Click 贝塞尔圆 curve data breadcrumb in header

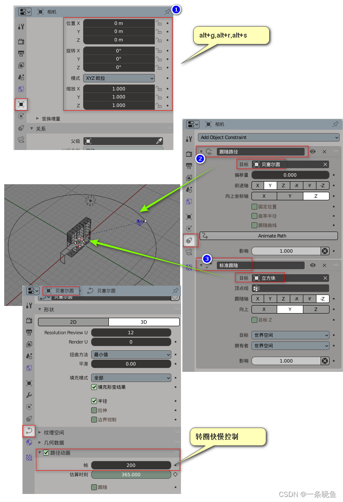101,291
